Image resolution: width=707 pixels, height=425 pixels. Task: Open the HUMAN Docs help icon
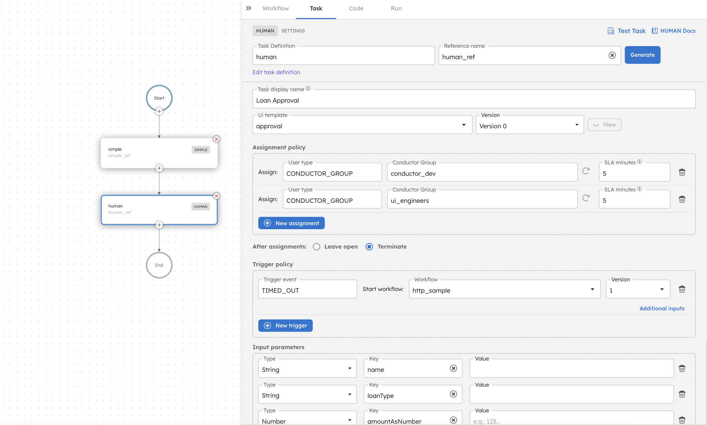[655, 31]
